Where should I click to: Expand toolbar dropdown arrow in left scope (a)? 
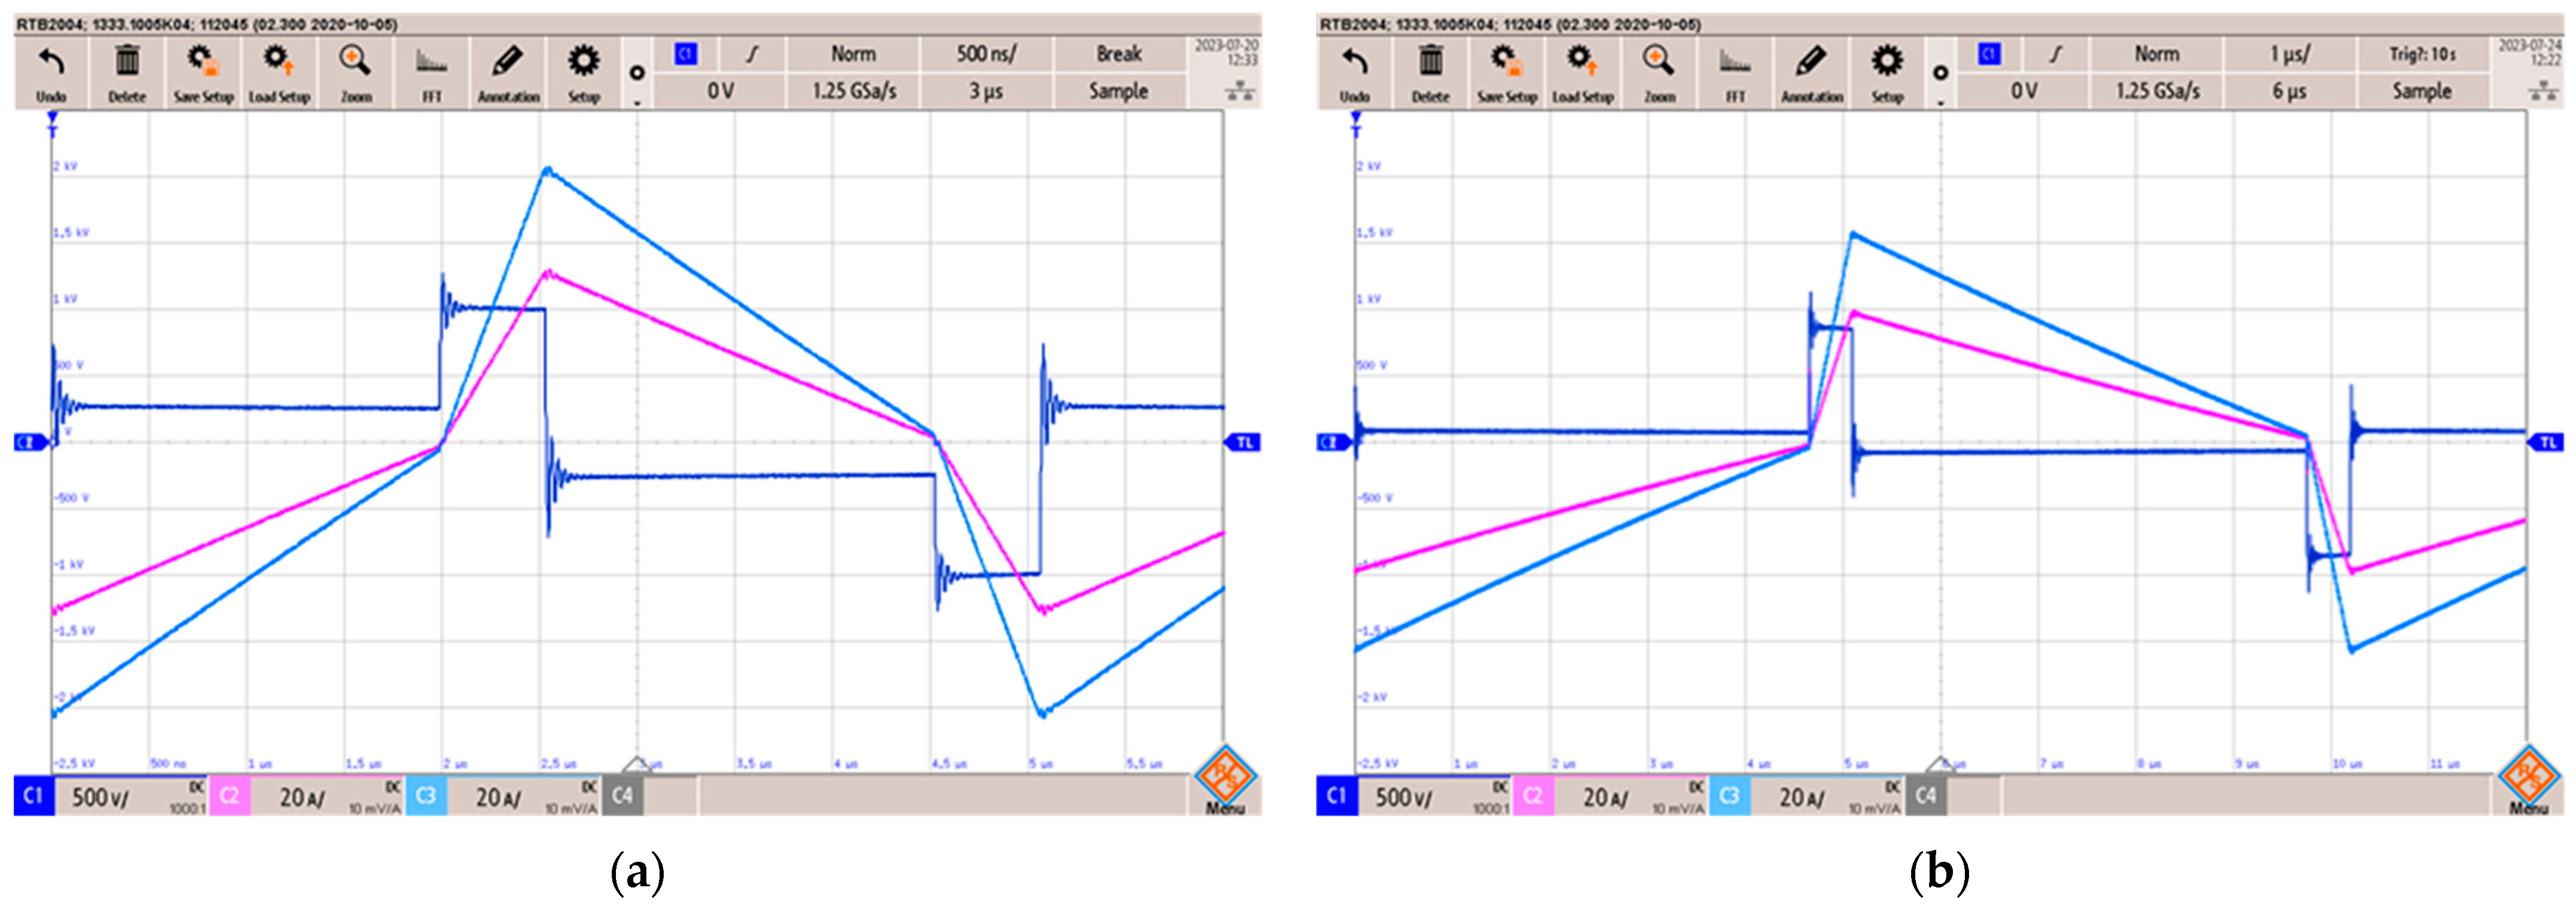(x=637, y=102)
